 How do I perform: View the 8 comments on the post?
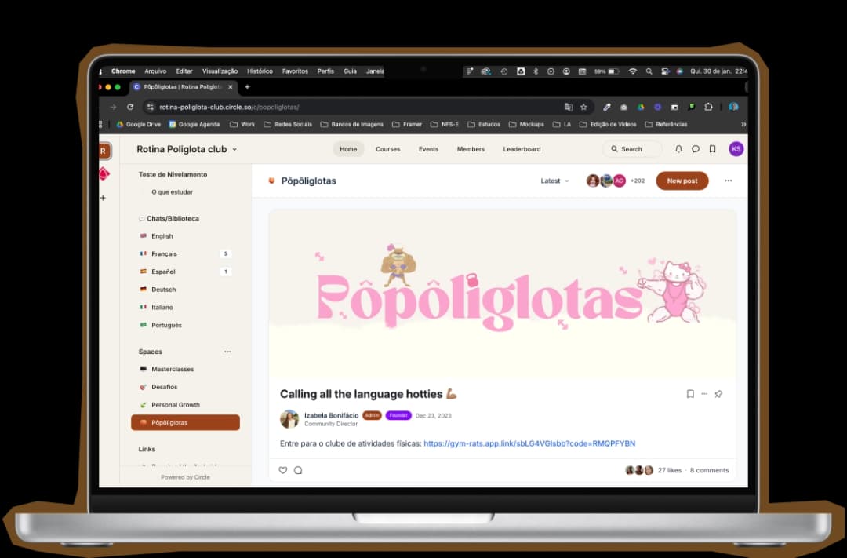[x=709, y=470]
